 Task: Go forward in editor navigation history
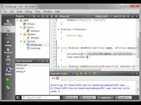[56, 16]
